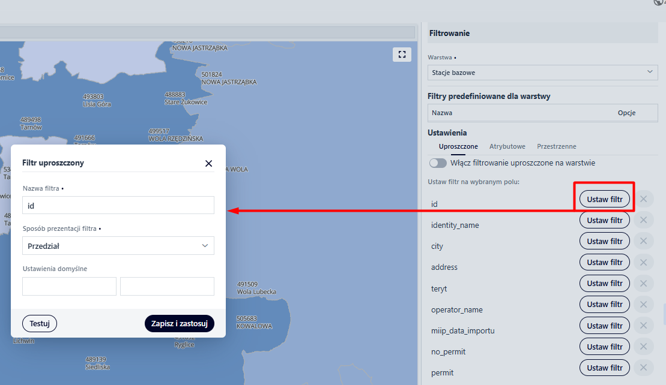Click Zapisz i zastosuj button
Screen dimensions: 666x385
pos(179,324)
